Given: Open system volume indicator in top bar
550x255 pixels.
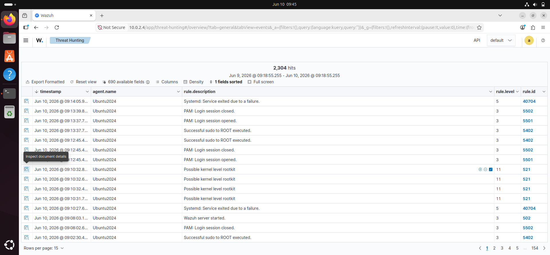Looking at the screenshot, I should click(x=535, y=4).
